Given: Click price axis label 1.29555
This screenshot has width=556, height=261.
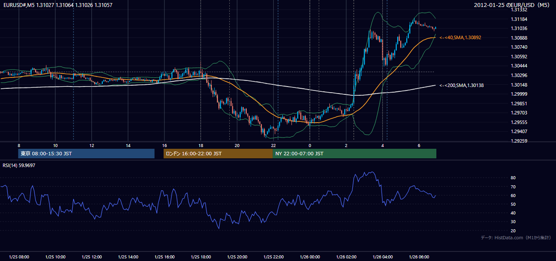Looking at the screenshot, I should pyautogui.click(x=519, y=122).
